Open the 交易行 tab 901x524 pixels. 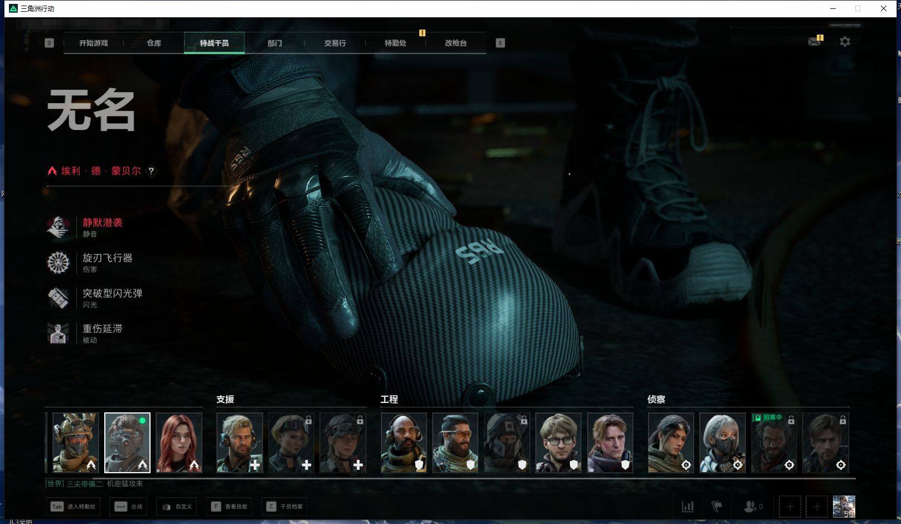(335, 43)
